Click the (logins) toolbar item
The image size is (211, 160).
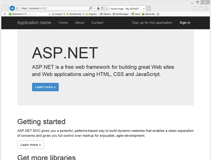(91, 14)
